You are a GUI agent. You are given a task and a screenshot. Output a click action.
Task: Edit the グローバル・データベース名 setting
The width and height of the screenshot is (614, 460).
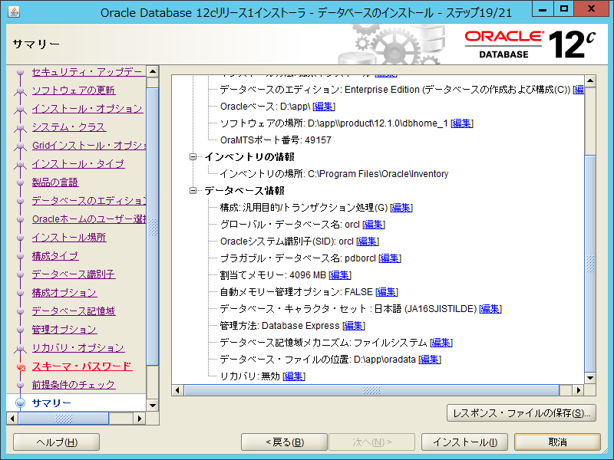click(x=374, y=225)
